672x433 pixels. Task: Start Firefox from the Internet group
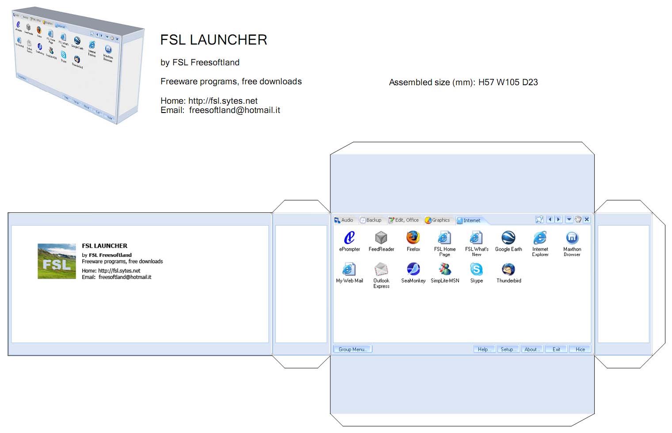(413, 238)
